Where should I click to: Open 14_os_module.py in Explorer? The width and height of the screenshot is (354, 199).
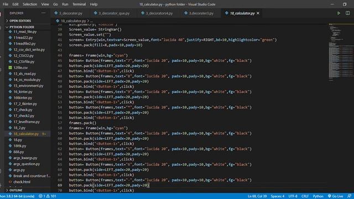click(x=27, y=80)
